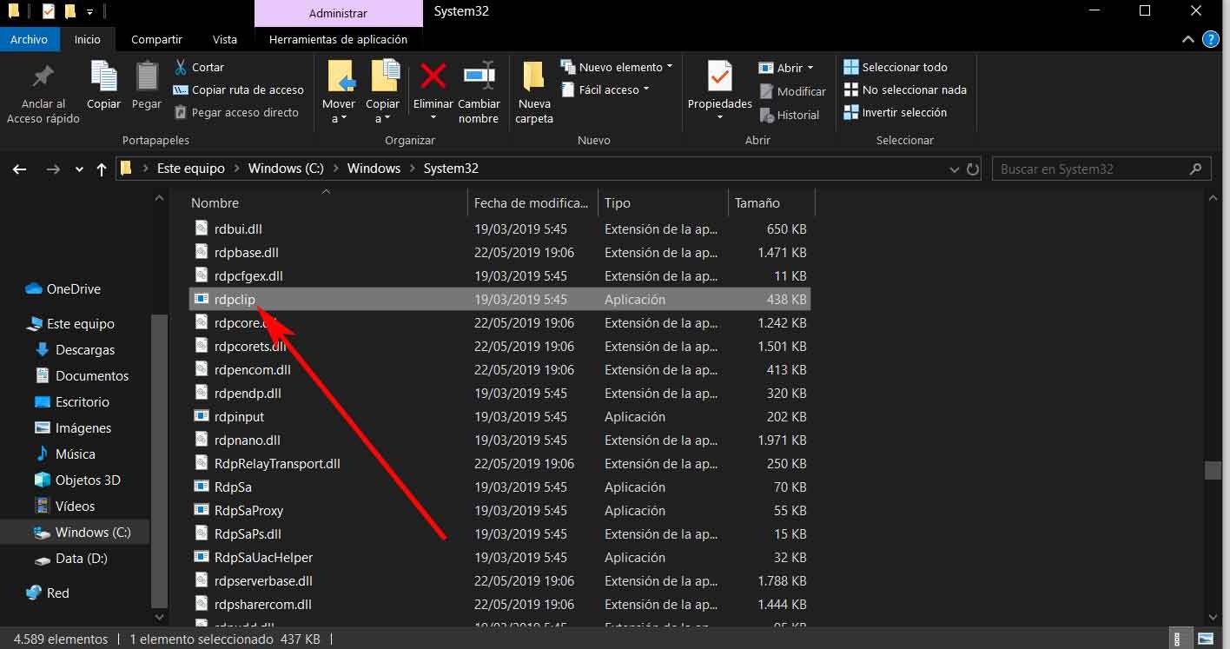
Task: Click the Buscar en System32 search box
Action: tap(1101, 169)
